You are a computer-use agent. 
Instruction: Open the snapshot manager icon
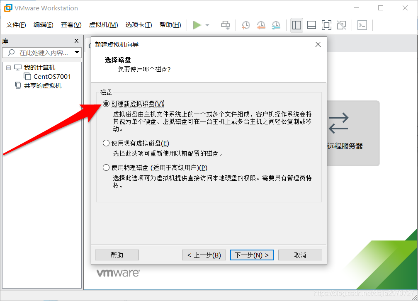coord(276,25)
